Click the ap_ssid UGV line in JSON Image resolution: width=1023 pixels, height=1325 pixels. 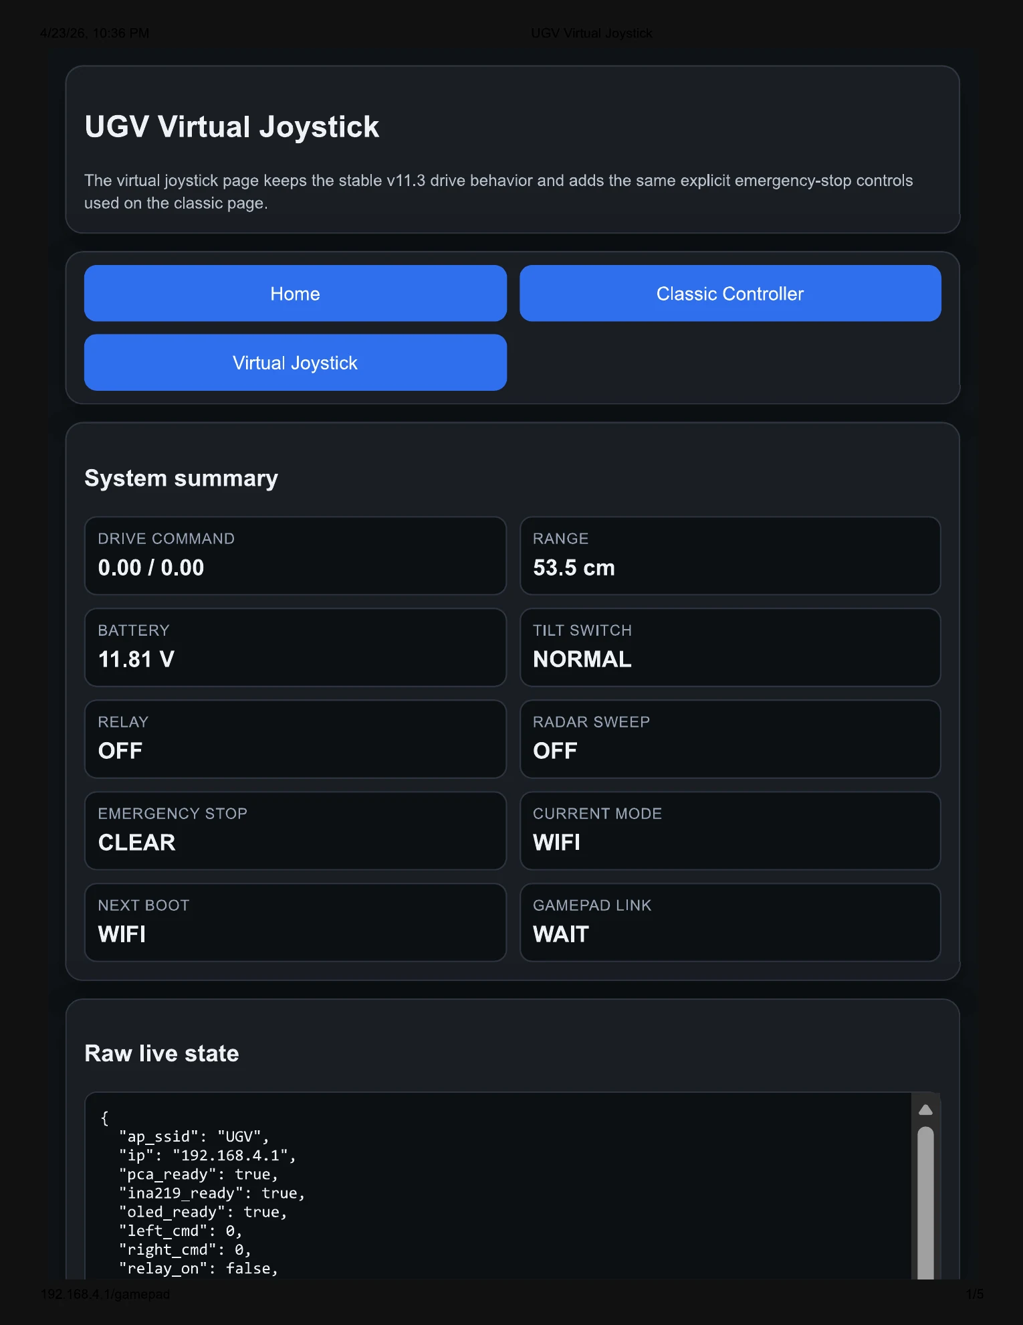point(194,1136)
